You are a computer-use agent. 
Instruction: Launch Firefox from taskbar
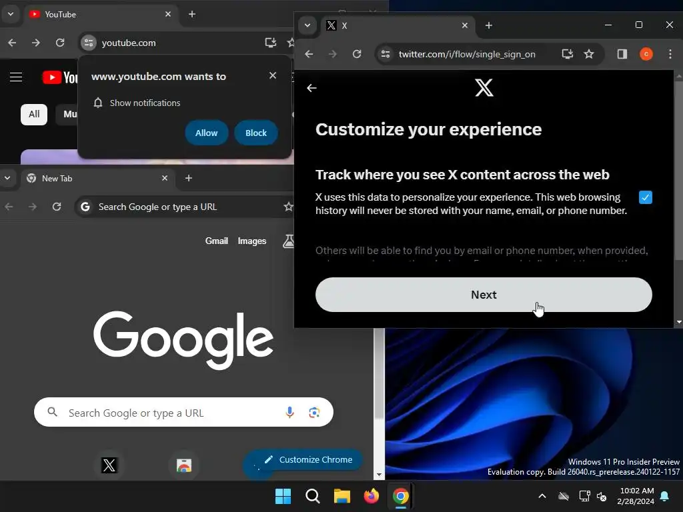(371, 496)
